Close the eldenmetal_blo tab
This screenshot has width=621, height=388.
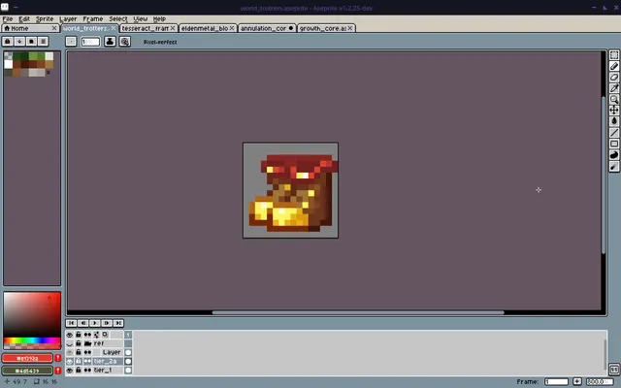tap(232, 28)
